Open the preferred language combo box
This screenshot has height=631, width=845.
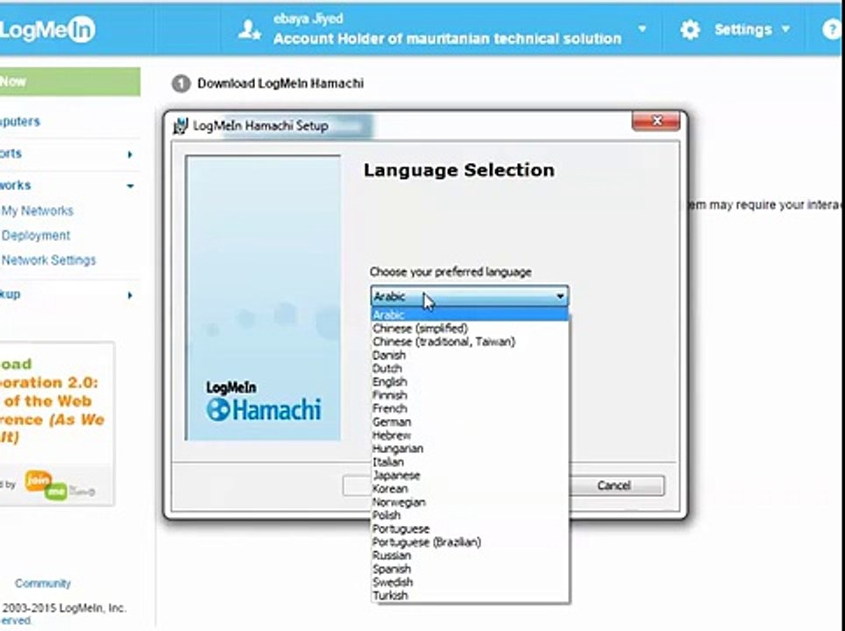[469, 296]
